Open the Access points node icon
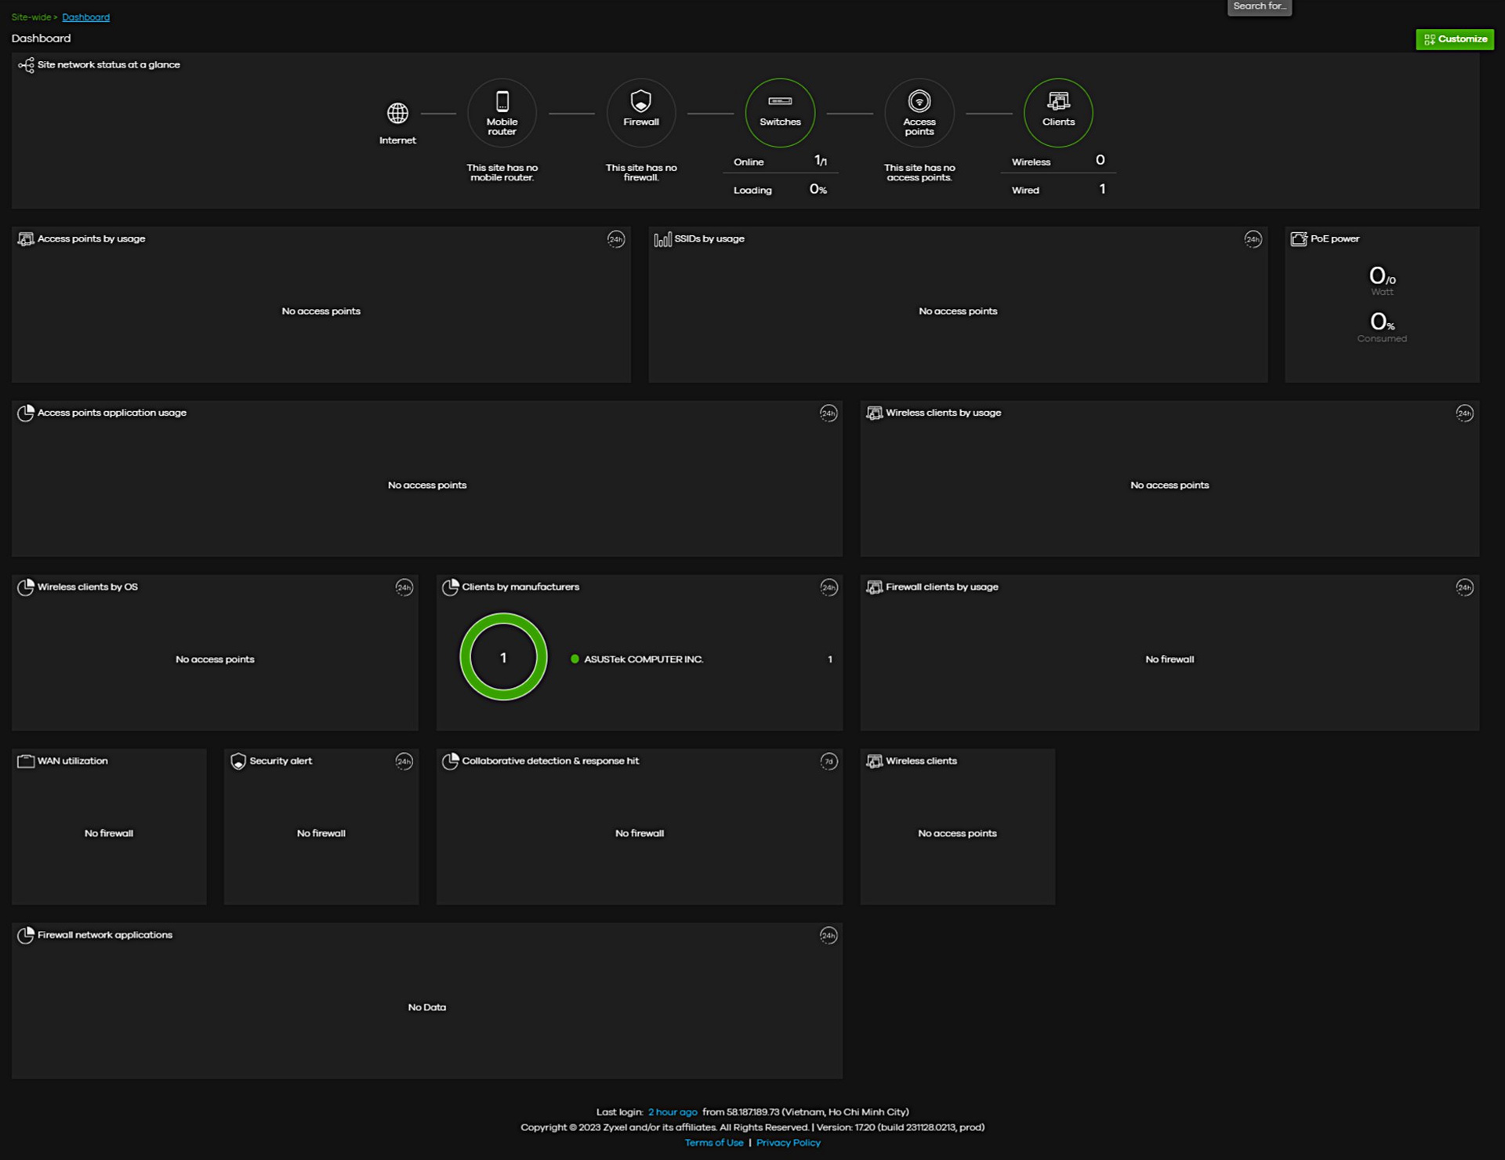 [x=919, y=112]
